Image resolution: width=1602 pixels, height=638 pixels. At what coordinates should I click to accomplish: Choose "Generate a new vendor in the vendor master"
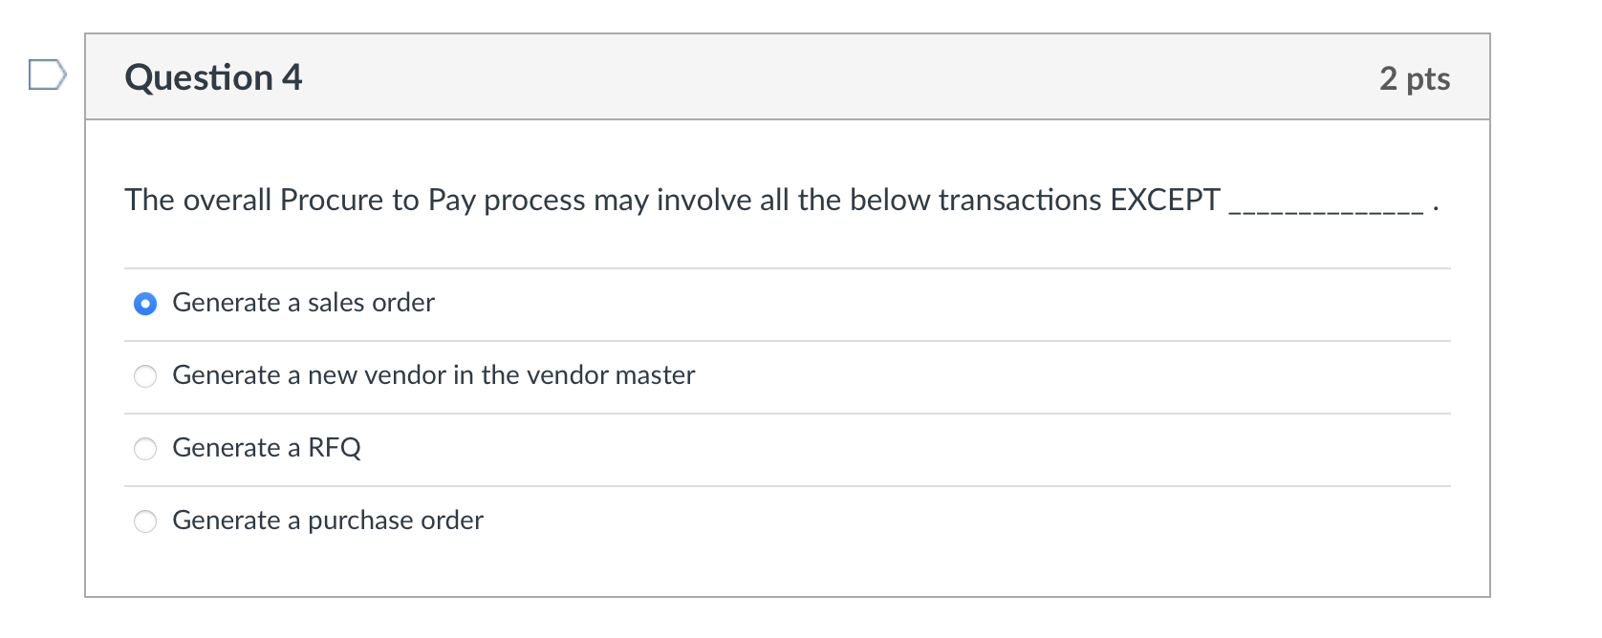coord(144,376)
